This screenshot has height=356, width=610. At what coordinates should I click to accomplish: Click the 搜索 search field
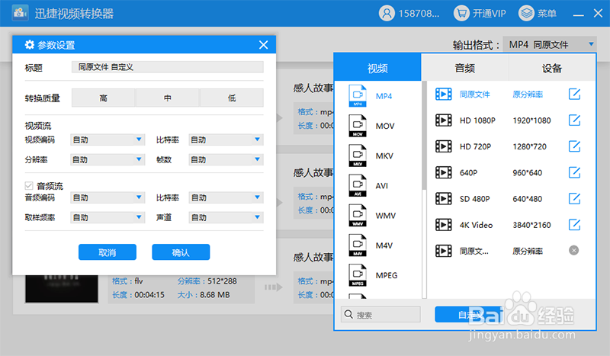tap(380, 314)
